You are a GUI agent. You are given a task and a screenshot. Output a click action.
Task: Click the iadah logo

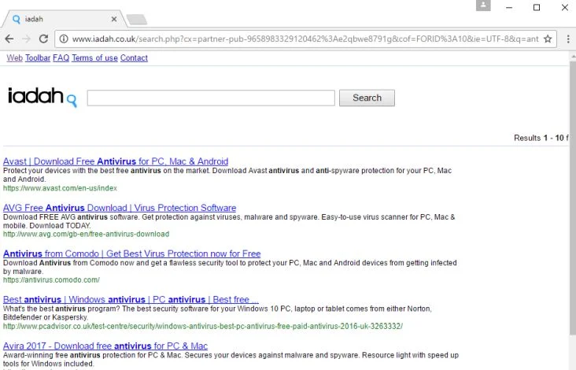click(42, 97)
